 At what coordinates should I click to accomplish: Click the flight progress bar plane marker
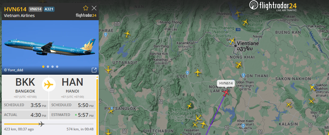click(42, 124)
